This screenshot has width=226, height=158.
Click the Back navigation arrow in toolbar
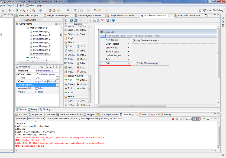[x=100, y=10]
